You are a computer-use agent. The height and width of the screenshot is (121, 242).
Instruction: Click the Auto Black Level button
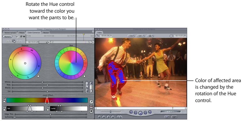(87, 91)
